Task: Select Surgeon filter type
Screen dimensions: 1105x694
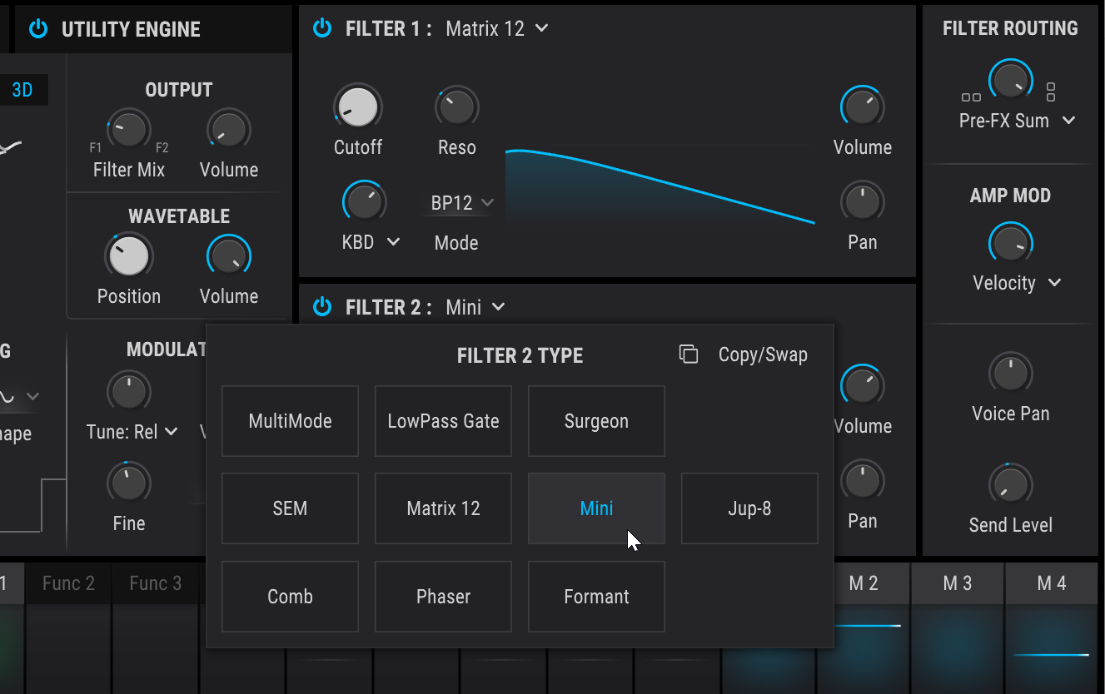Action: (596, 421)
